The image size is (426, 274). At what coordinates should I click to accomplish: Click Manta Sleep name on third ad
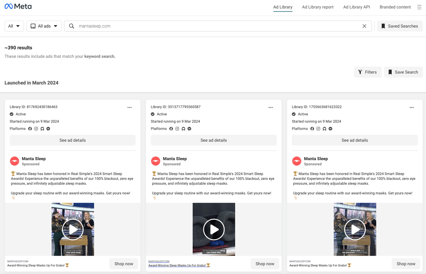[x=316, y=159]
